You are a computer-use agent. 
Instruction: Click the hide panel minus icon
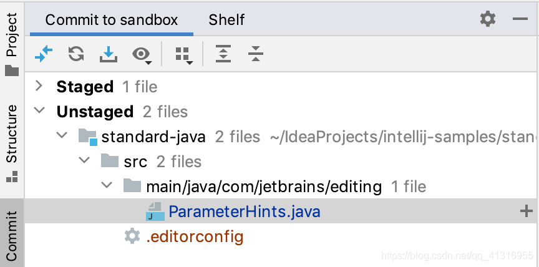(520, 19)
